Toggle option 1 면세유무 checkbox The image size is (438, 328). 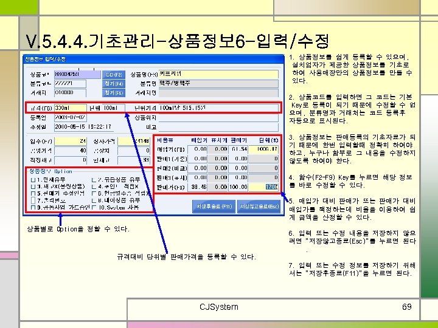(33, 180)
